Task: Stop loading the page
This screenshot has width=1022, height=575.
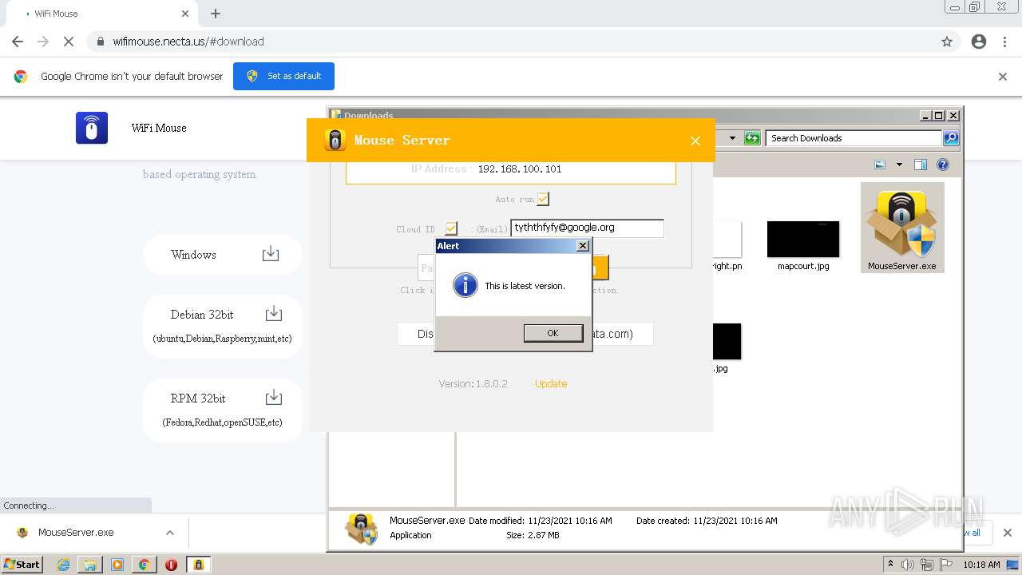Action: [69, 42]
